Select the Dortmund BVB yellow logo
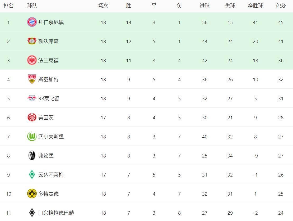 pyautogui.click(x=32, y=194)
